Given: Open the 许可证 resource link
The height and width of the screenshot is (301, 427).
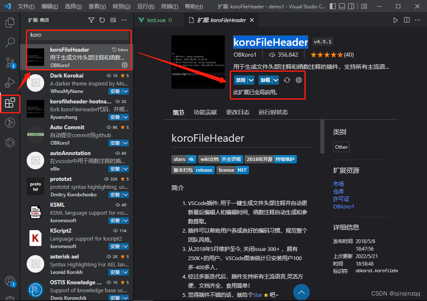Looking at the screenshot, I should tap(341, 199).
